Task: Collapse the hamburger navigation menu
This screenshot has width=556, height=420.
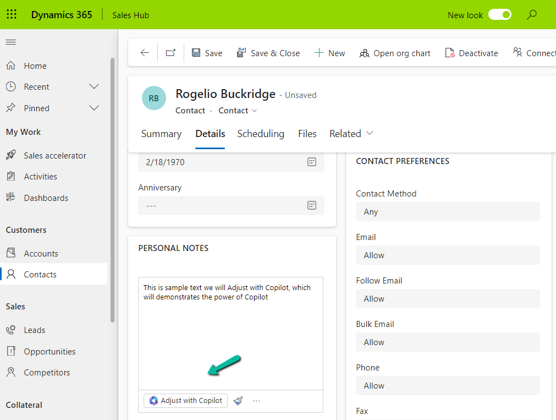Action: click(11, 42)
